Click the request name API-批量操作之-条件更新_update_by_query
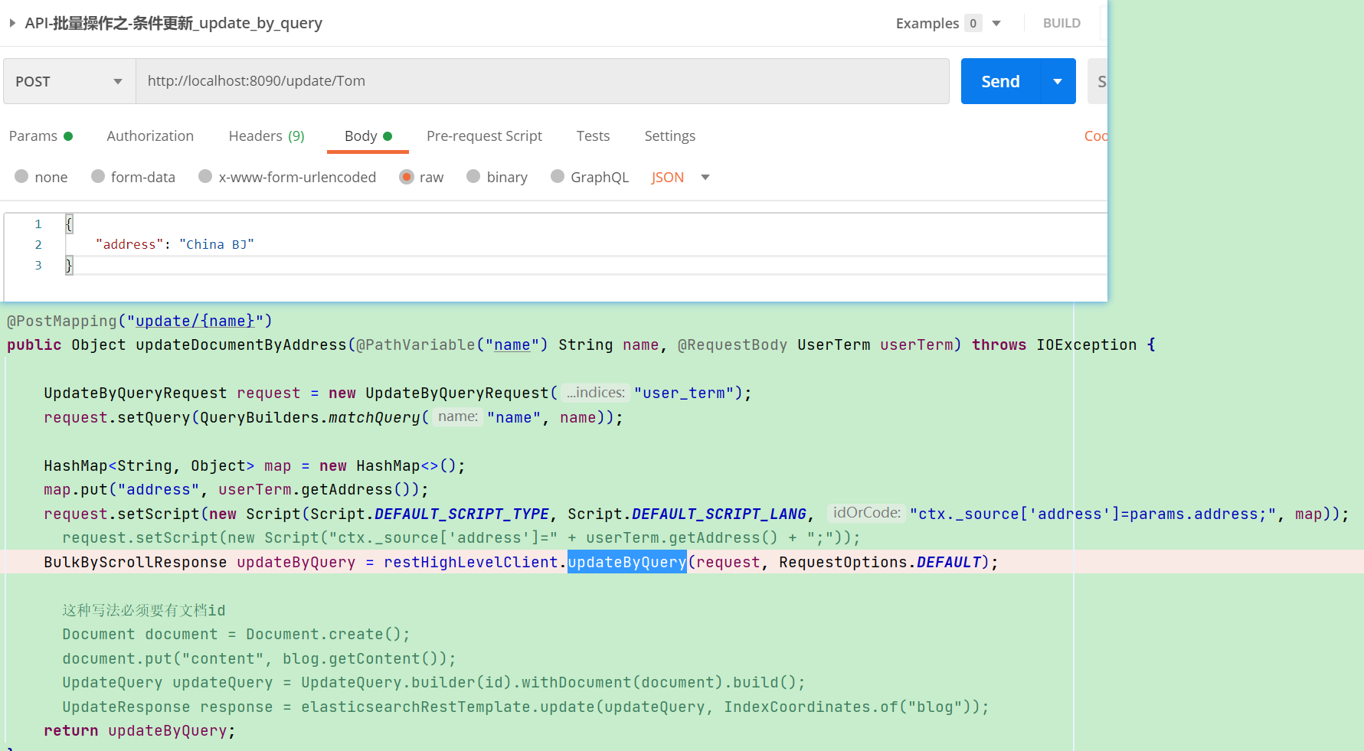The image size is (1364, 751). click(173, 23)
